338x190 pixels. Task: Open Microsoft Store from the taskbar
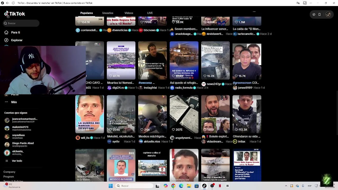point(196,186)
